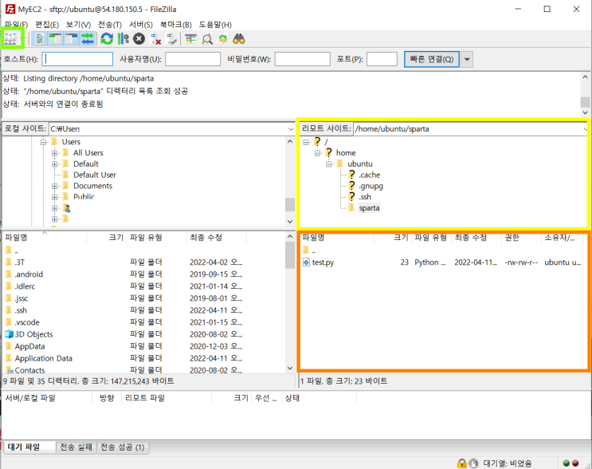Toggle directory comparison icon
Viewport: 592px width, 469px height.
click(207, 39)
